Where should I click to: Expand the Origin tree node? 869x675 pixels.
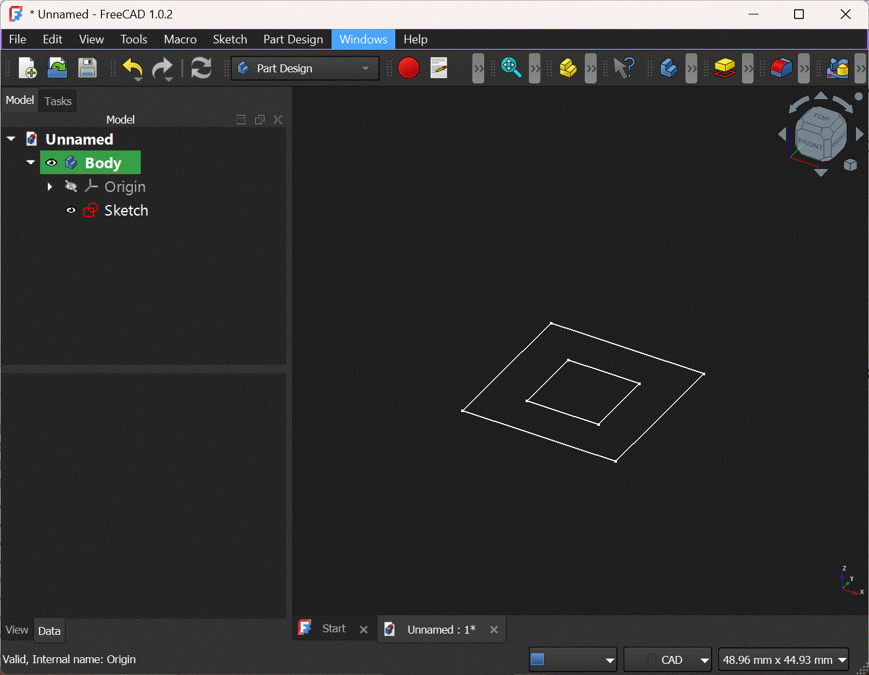[x=49, y=186]
